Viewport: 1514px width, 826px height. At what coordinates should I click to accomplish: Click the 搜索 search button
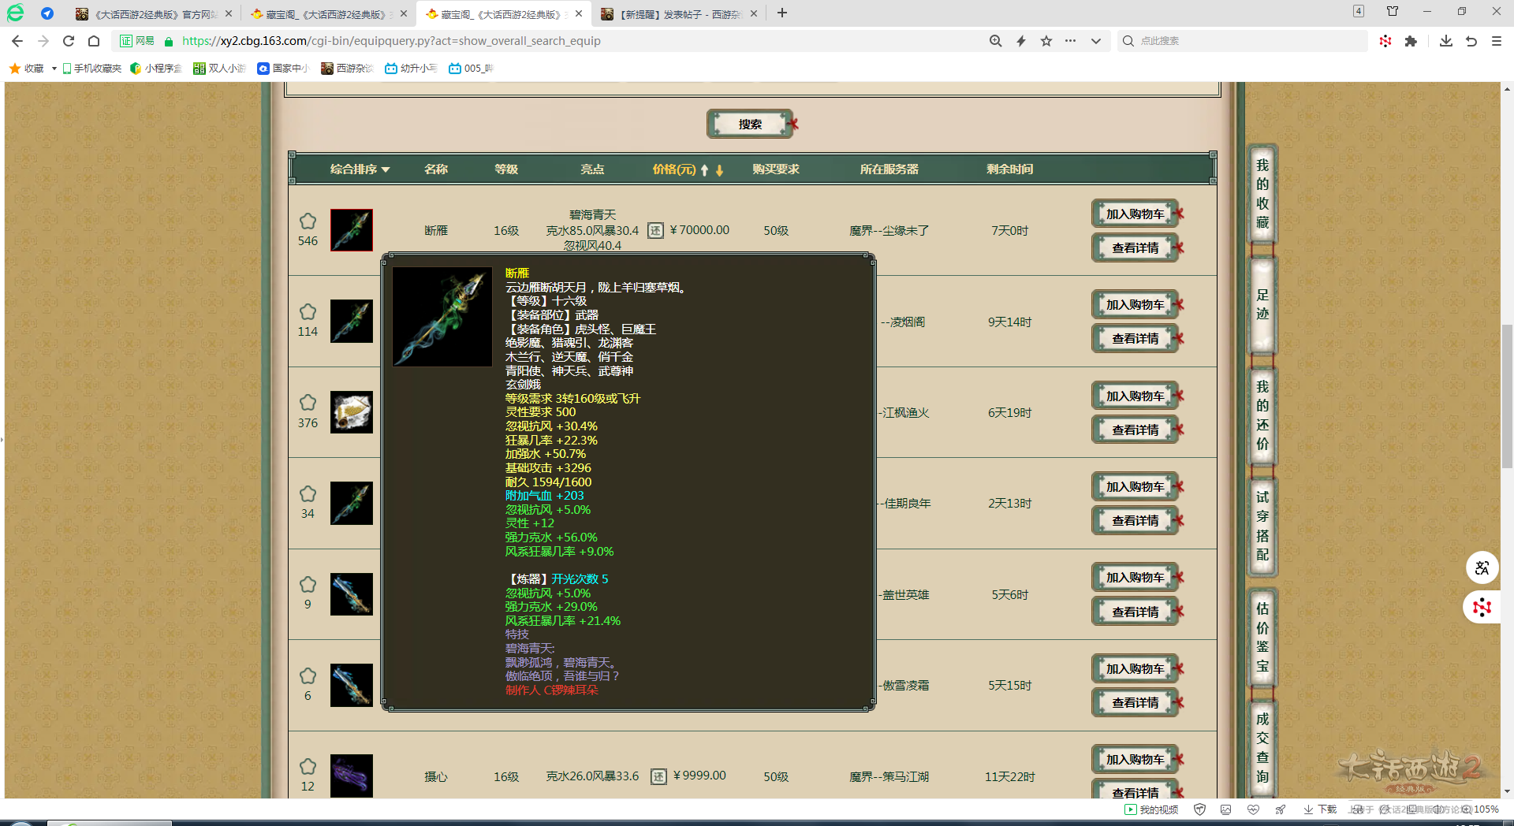tap(750, 125)
